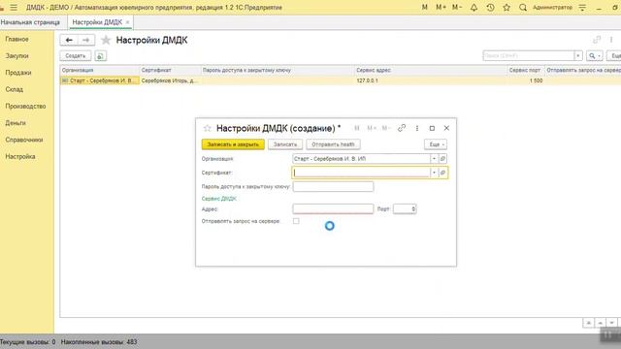Add Настройки ДМДК list to favorites
This screenshot has width=621, height=349.
[106, 40]
